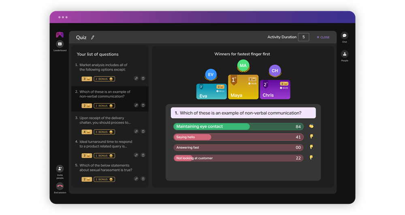Screen dimensions: 405x215
Task: Open the Leaderboard panel icon
Action: click(60, 44)
